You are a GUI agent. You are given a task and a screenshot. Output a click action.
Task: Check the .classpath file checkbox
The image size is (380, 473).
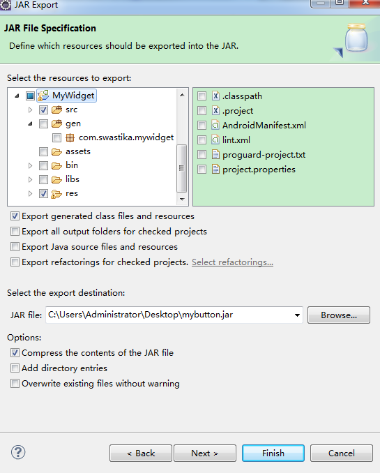tap(202, 96)
